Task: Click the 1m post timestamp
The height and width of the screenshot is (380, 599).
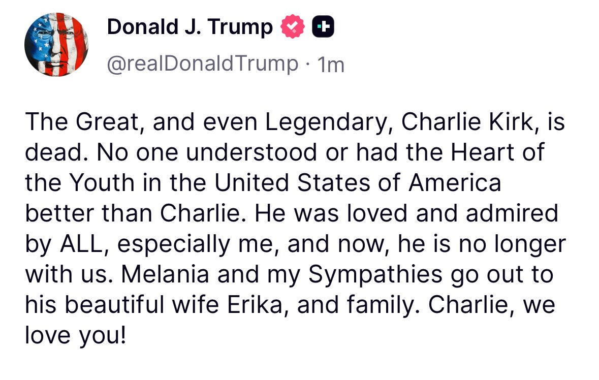Action: click(330, 65)
